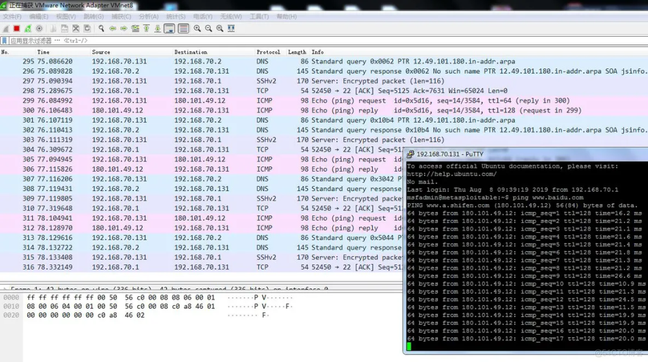This screenshot has width=648, height=362.
Task: Click the icmp_seq=17 line in PuTTY
Action: tap(526, 339)
